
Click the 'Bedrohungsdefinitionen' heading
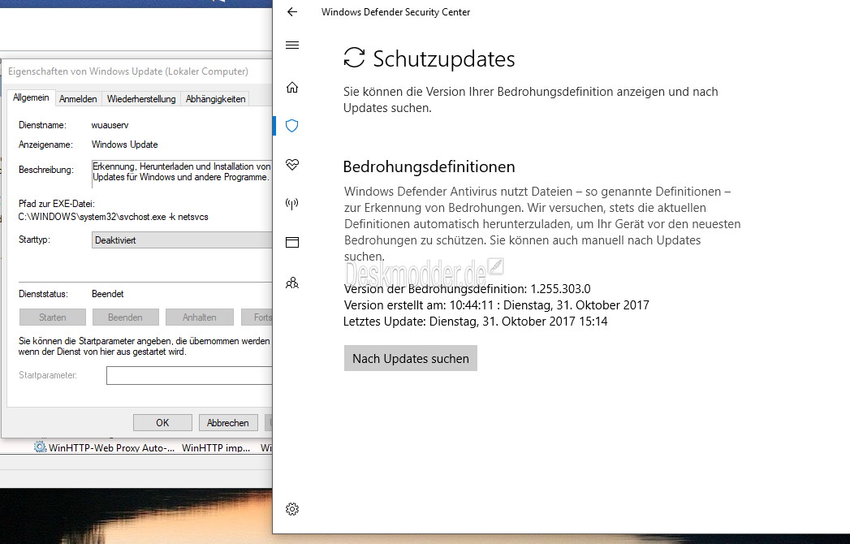point(429,166)
